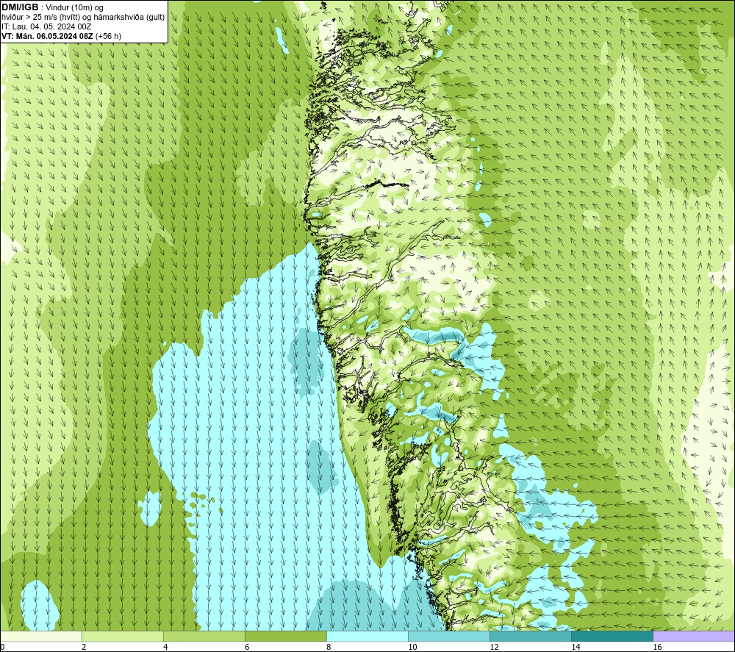Viewport: 735px width, 652px height.
Task: Click the '(+56 h)' forecast offset text
Action: [108, 36]
